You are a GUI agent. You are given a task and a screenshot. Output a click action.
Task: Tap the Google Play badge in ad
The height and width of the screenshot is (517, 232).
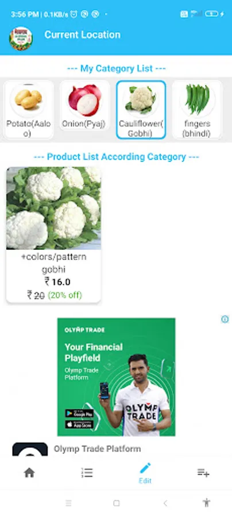(x=79, y=413)
